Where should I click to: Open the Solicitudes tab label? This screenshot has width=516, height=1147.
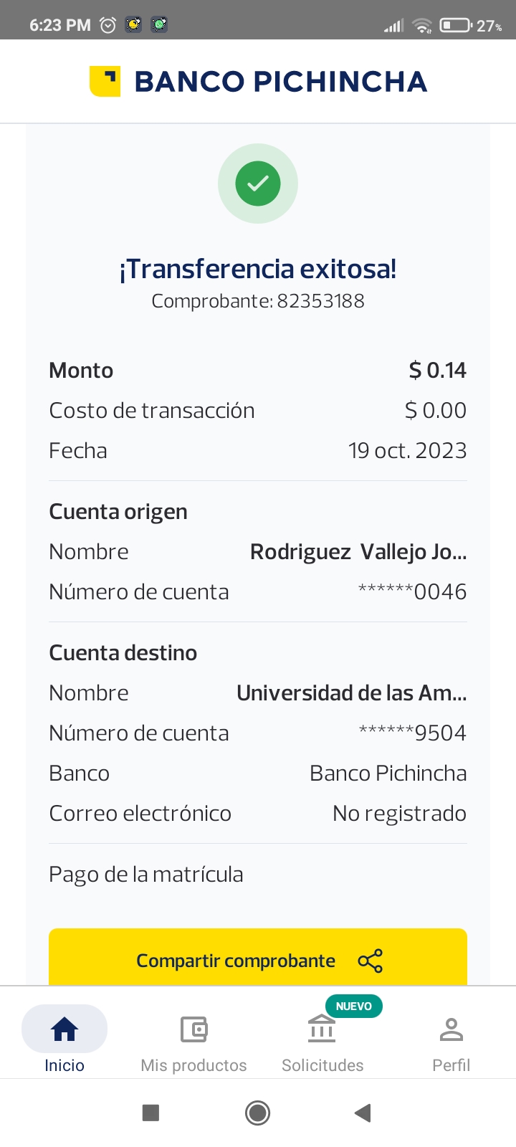(322, 1065)
